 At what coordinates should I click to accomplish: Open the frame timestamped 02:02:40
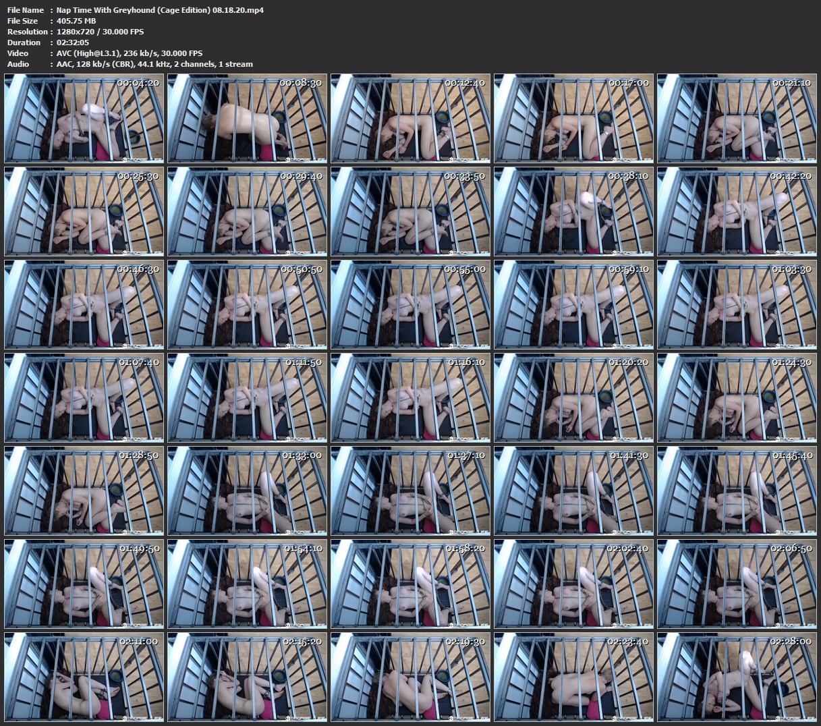[x=574, y=584]
